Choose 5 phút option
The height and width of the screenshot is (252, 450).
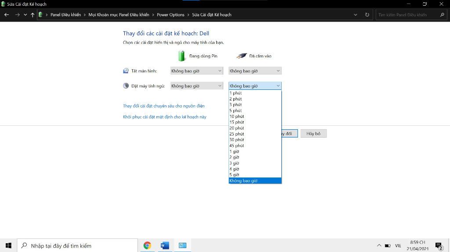point(255,110)
